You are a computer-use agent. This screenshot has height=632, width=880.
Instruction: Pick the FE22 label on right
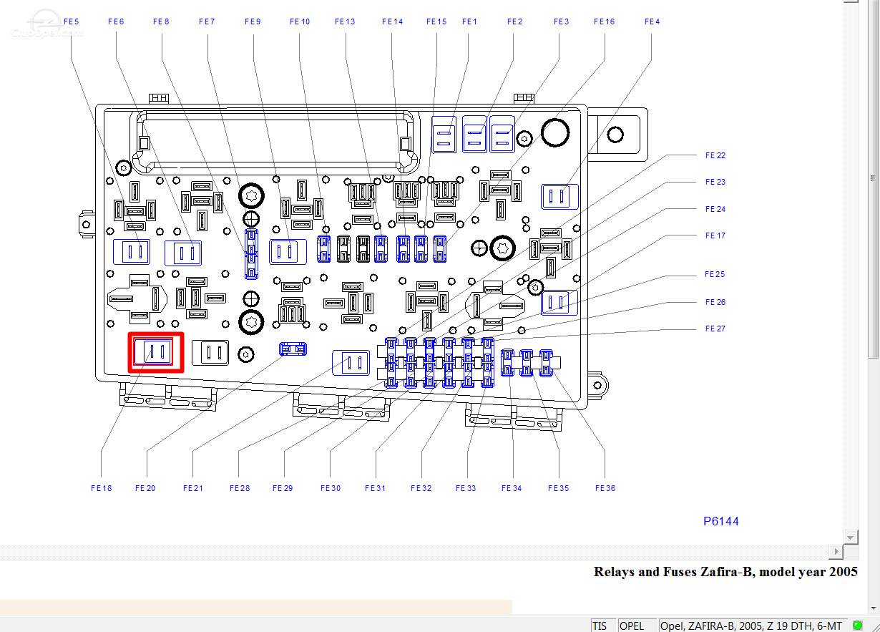715,155
